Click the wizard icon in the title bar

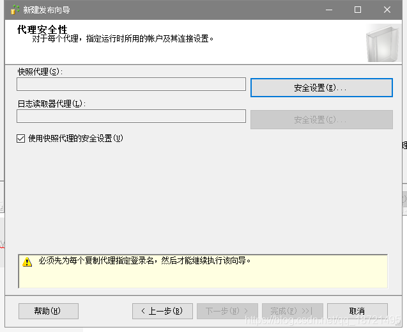[15, 10]
